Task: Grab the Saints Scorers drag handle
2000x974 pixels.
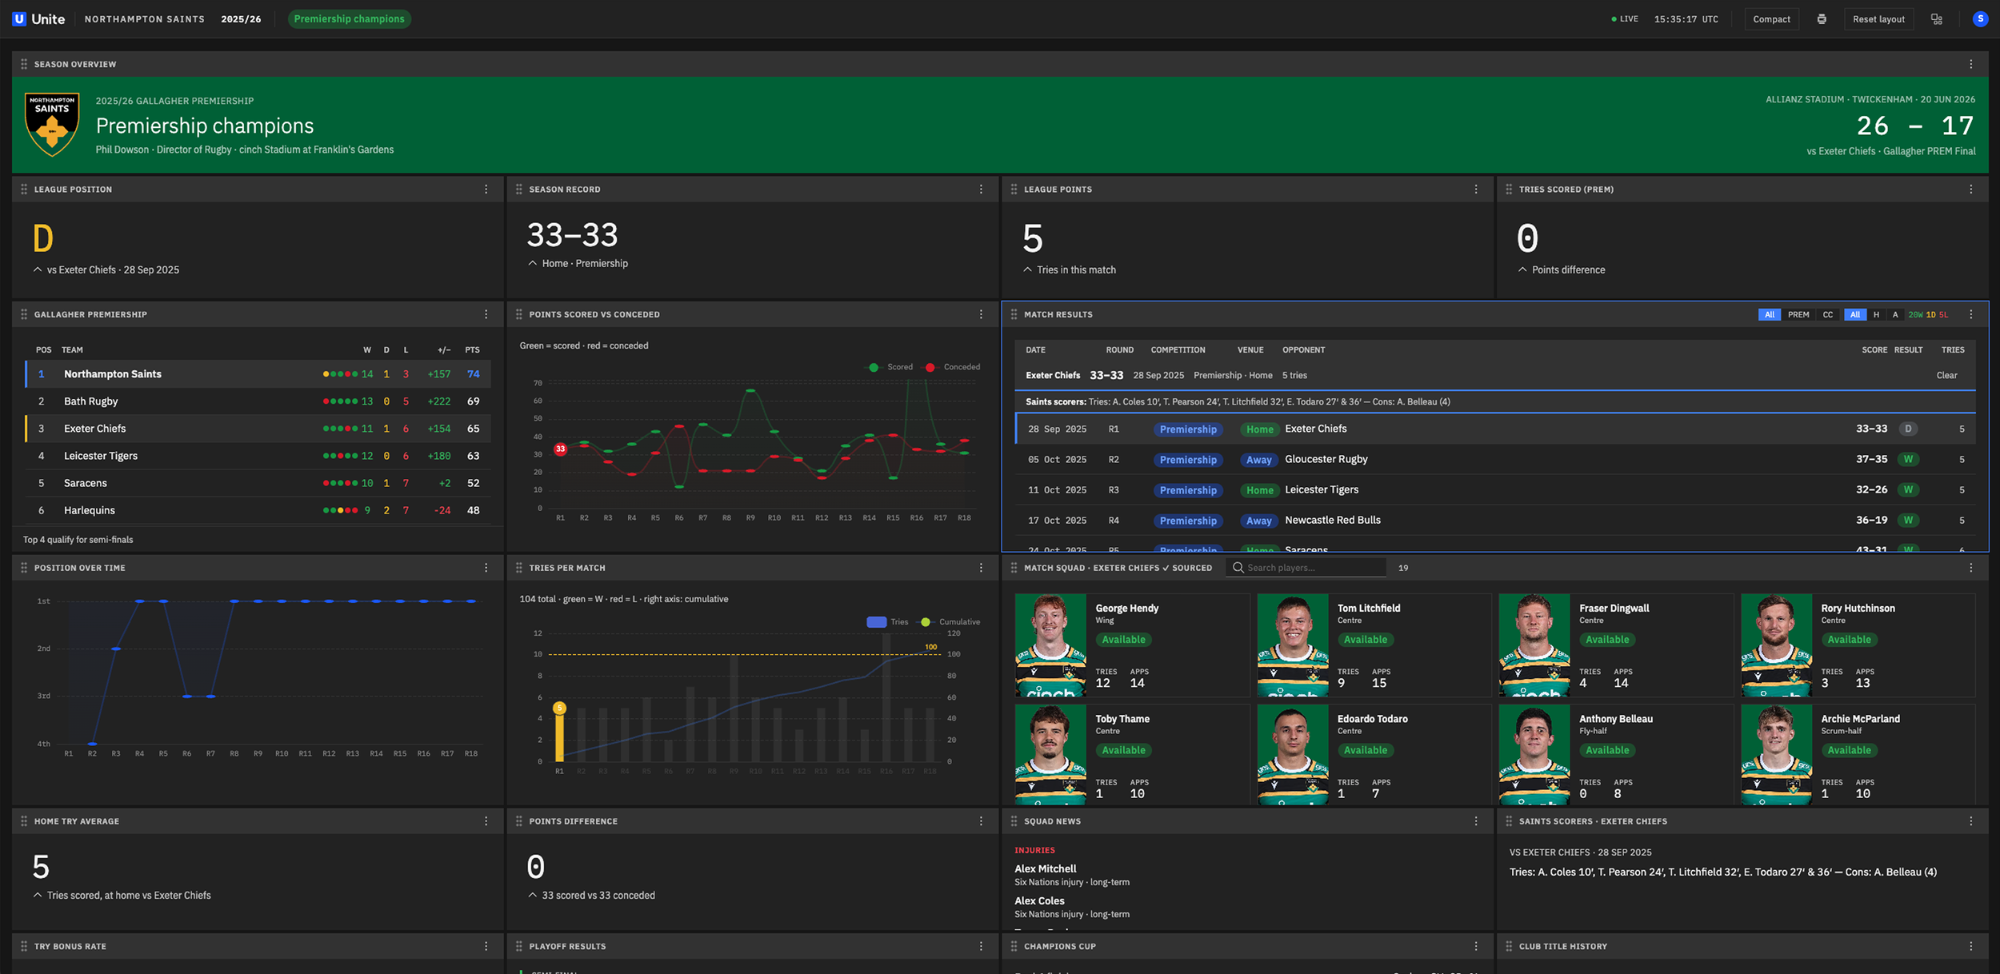Action: click(1509, 821)
